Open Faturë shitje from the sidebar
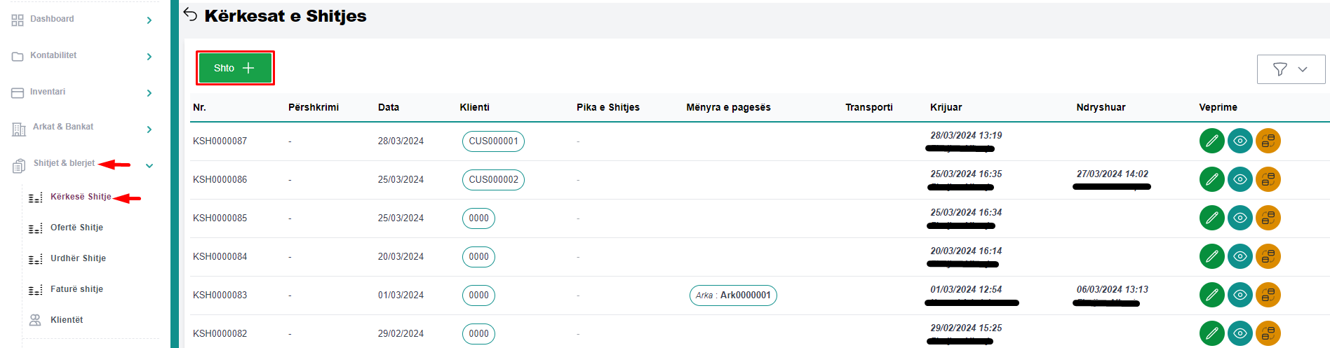This screenshot has width=1330, height=348. [76, 289]
